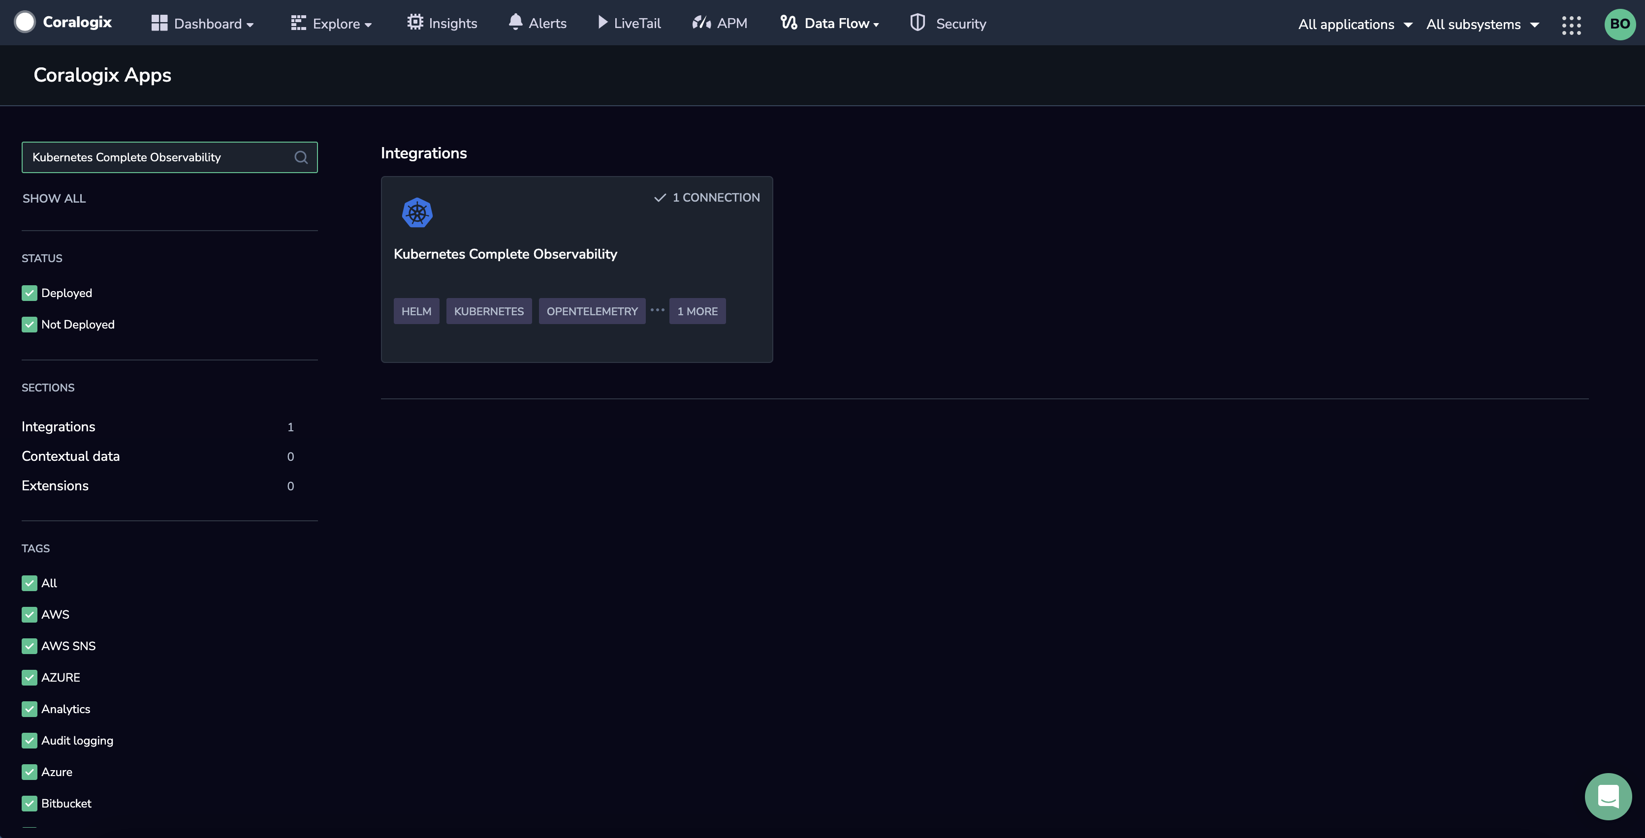Click the Kubernetes wheel logo on card

(x=417, y=213)
